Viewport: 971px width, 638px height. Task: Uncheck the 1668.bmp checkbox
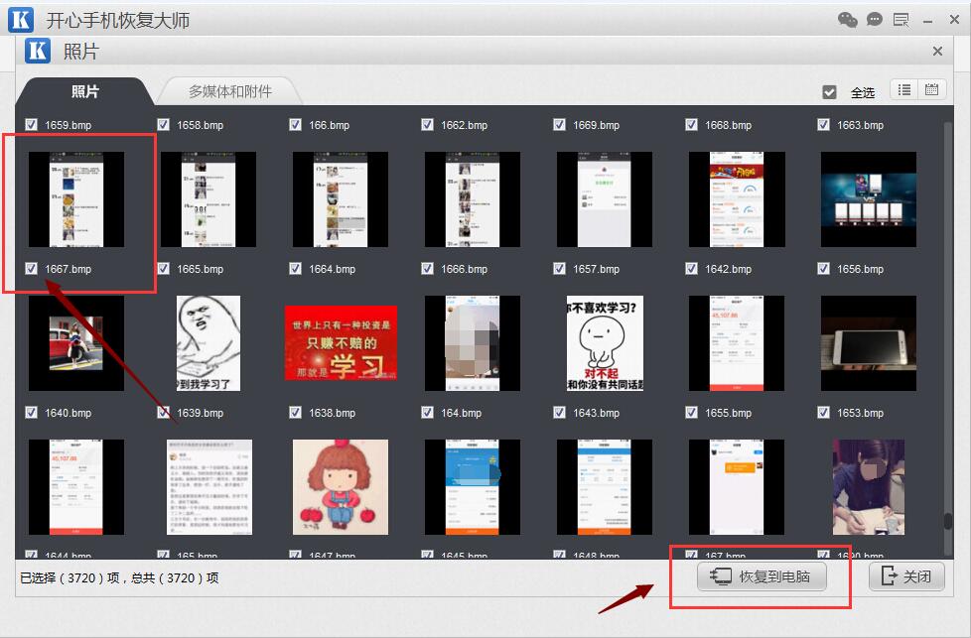692,124
